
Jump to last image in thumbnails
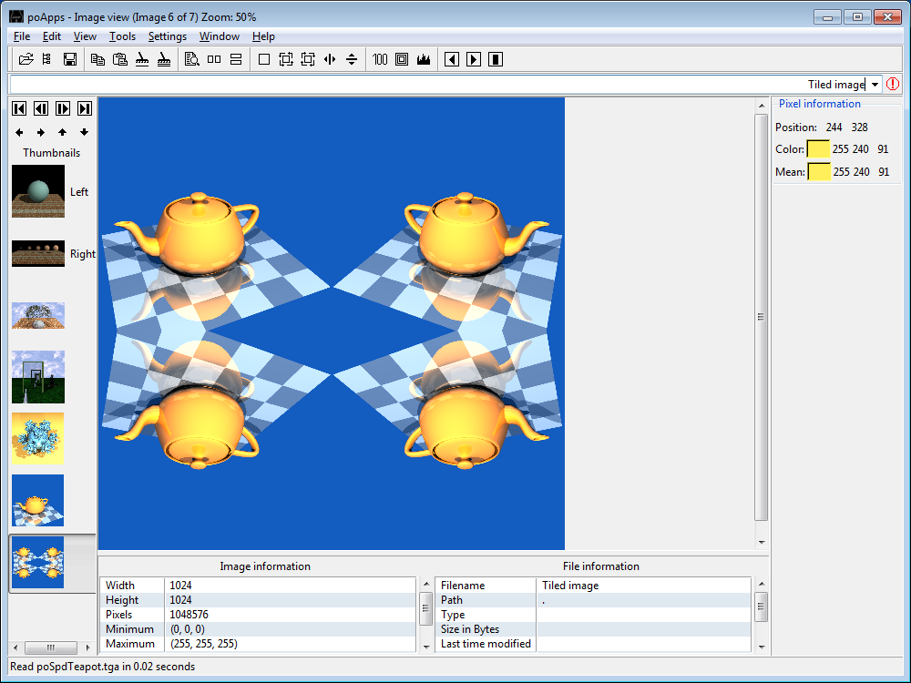(x=85, y=108)
